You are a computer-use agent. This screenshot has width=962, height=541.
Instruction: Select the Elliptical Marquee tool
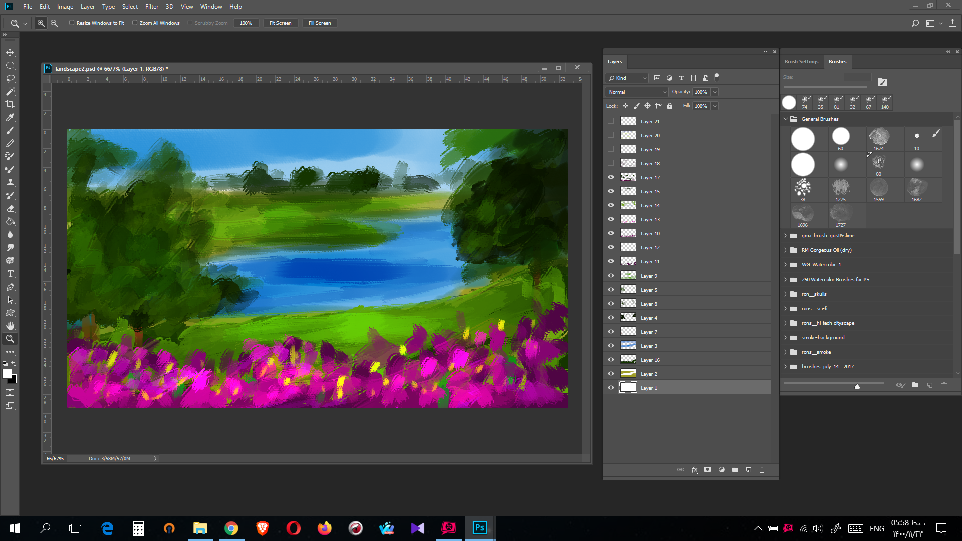click(x=10, y=65)
